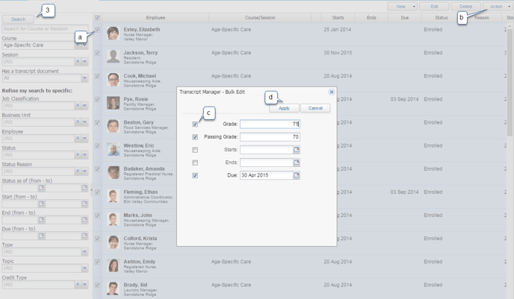514x299 pixels.
Task: Open Status as of 'from' calendar icon
Action: click(x=41, y=187)
